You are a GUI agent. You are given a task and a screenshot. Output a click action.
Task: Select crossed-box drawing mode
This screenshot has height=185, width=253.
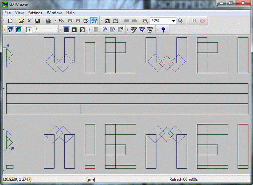(x=83, y=30)
